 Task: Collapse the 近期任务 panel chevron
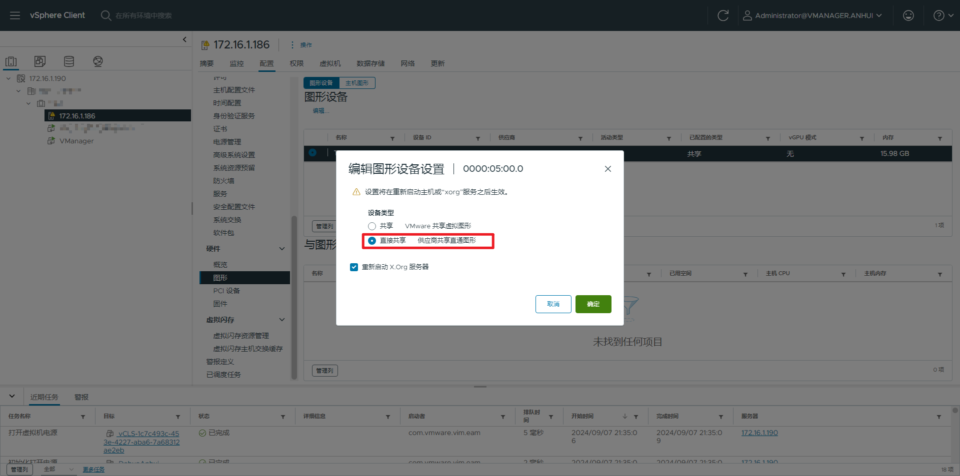(12, 396)
